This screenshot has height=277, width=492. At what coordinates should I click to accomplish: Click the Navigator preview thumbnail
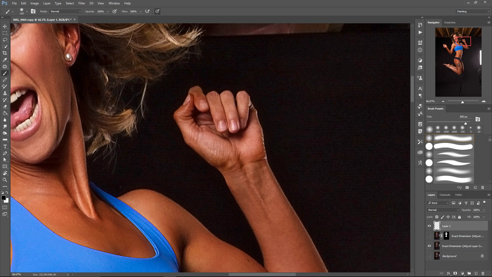458,62
